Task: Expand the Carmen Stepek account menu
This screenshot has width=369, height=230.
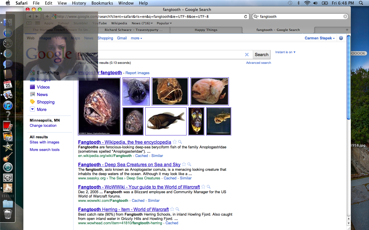Action: click(x=320, y=38)
